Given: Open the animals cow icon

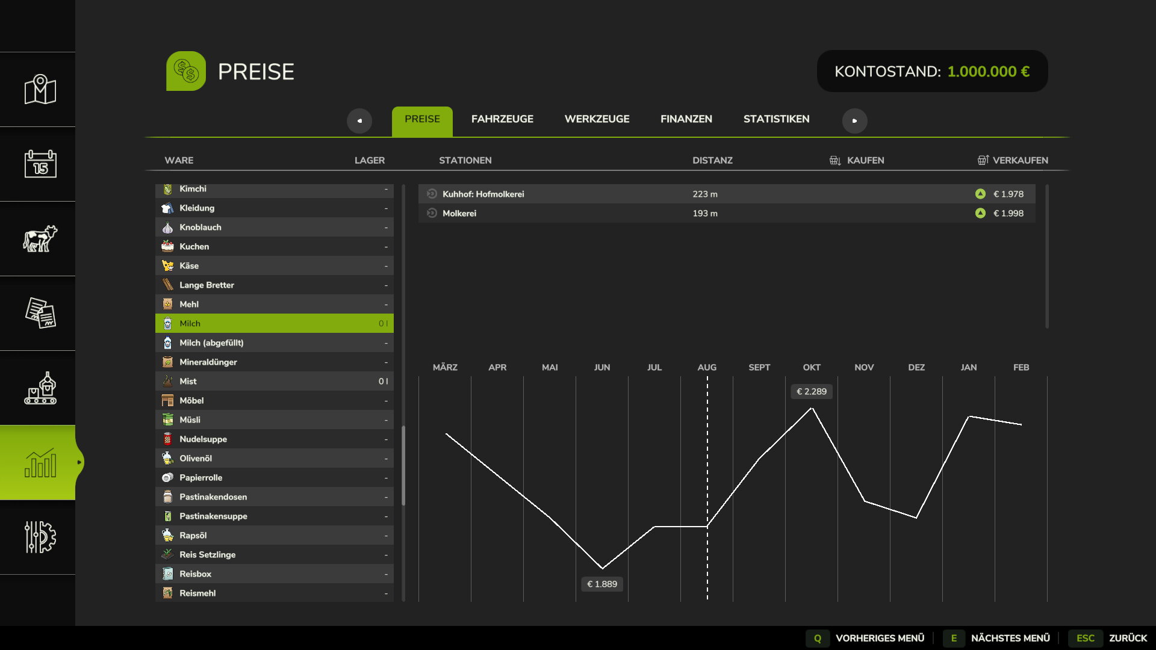Looking at the screenshot, I should click(x=40, y=239).
